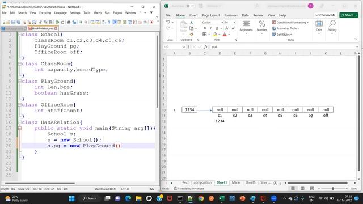
Task: Open the Plugins menu in Notepad++
Action: tap(117, 12)
